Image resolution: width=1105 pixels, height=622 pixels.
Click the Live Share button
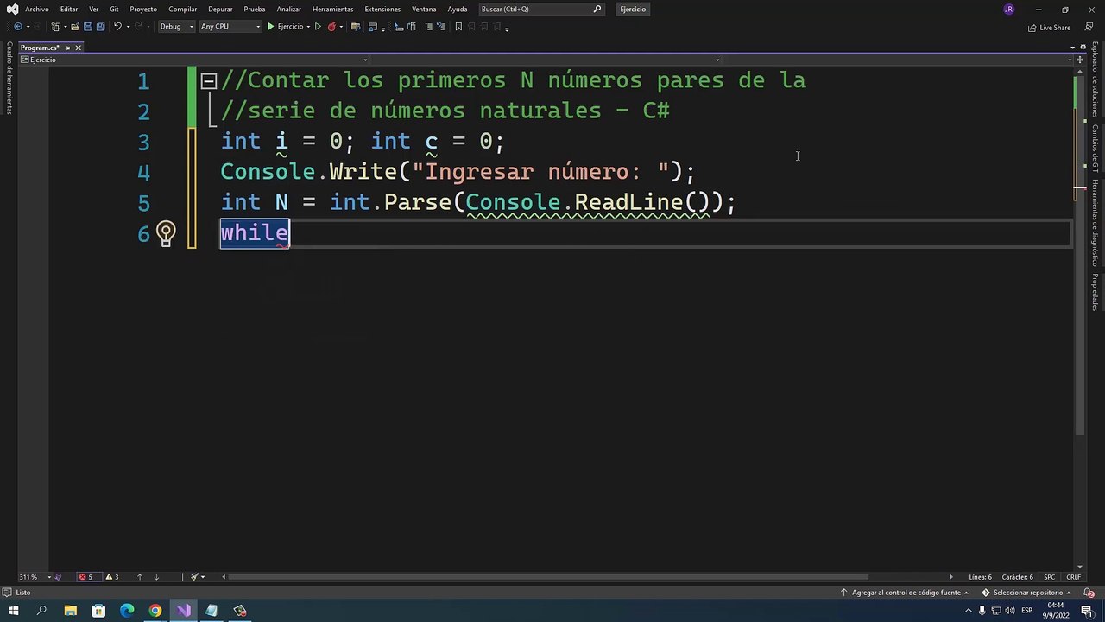1050,28
